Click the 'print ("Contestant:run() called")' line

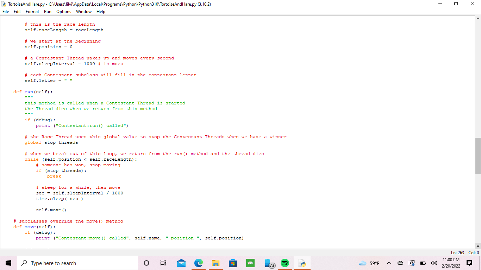pos(82,126)
